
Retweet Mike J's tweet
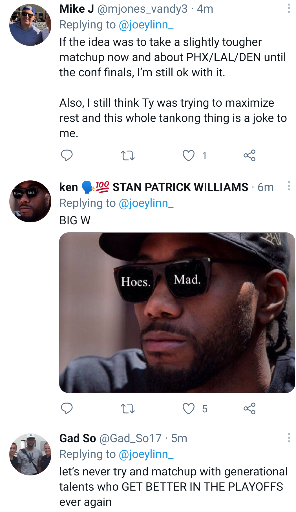pyautogui.click(x=127, y=155)
